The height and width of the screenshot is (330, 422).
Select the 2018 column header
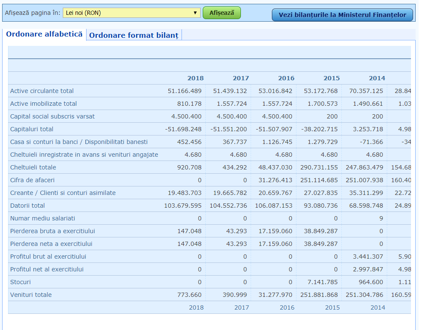(x=196, y=78)
